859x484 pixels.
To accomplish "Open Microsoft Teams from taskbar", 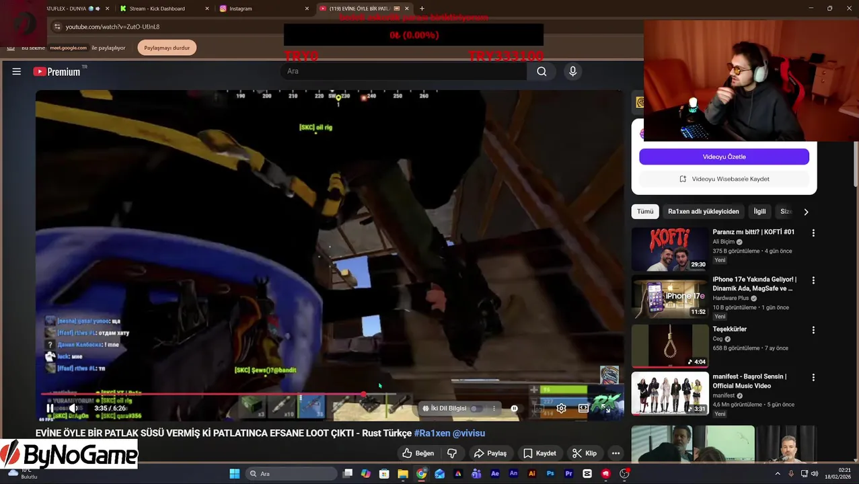I will point(476,474).
